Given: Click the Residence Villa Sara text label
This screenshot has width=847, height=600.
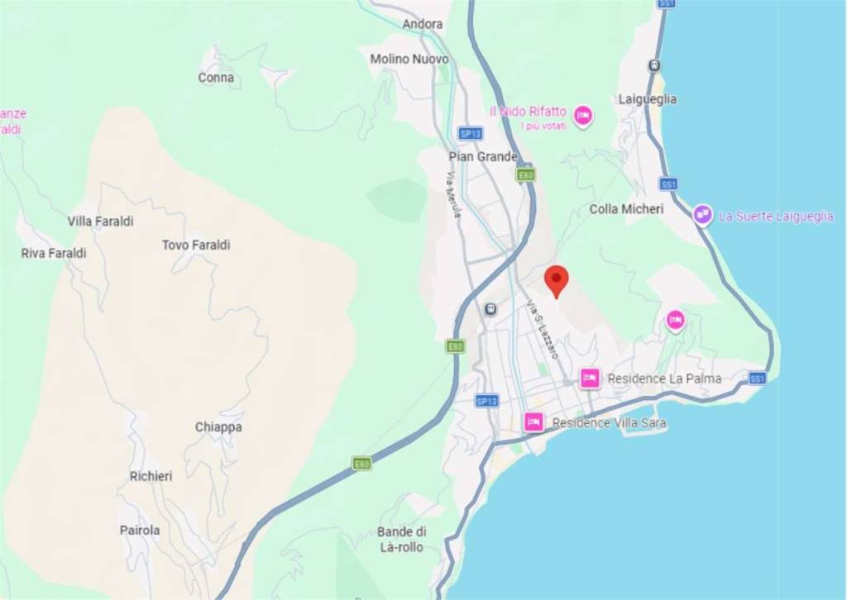Looking at the screenshot, I should [609, 422].
